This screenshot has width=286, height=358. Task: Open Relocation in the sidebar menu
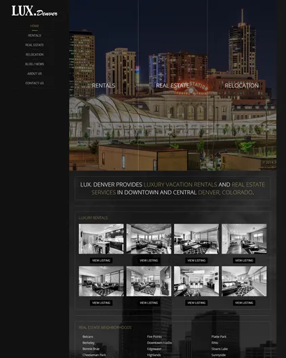[x=35, y=54]
